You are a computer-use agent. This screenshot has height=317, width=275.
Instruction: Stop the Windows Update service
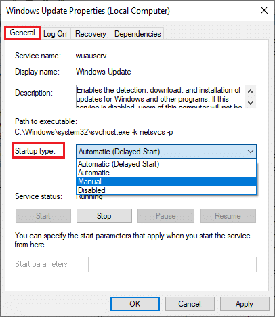coord(104,216)
